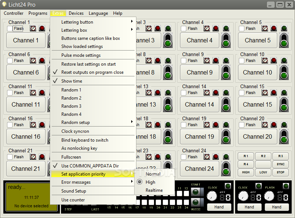Open Channel 6 alarm clock timer icon
Viewport: 295px width, 218px height.
click(33, 60)
